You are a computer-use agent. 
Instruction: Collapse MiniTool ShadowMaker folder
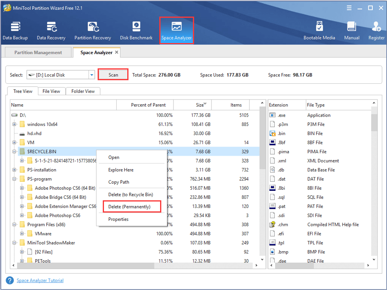coord(14,243)
